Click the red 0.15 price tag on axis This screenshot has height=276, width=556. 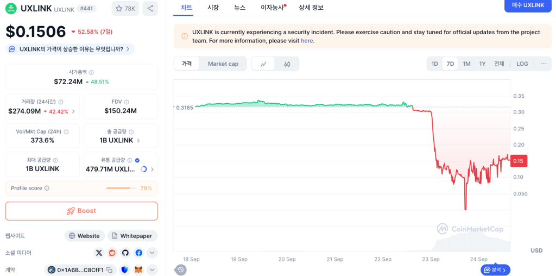(x=519, y=161)
